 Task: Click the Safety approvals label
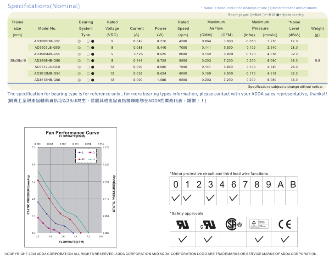click(x=187, y=214)
